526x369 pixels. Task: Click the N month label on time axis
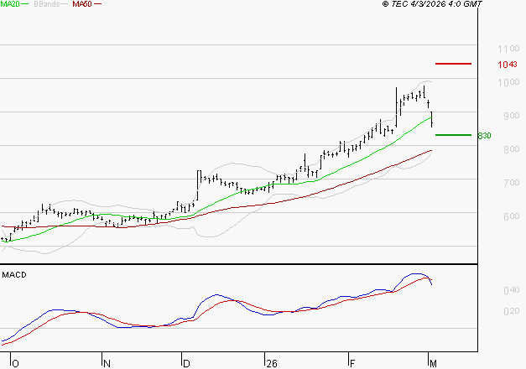[107, 364]
